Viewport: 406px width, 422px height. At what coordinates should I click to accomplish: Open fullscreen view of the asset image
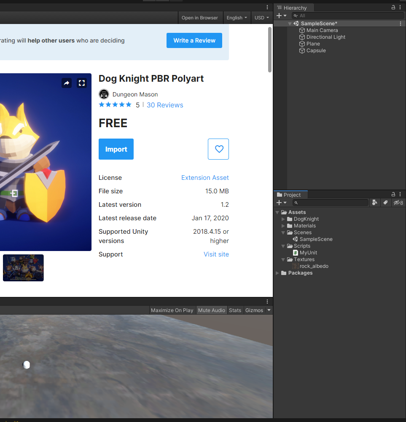click(82, 83)
